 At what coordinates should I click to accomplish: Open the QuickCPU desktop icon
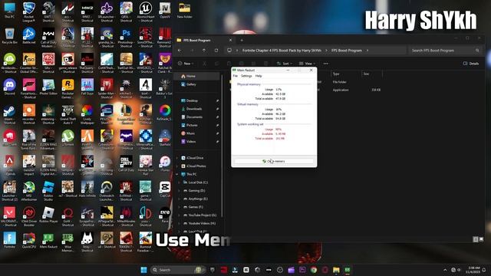tap(29, 240)
